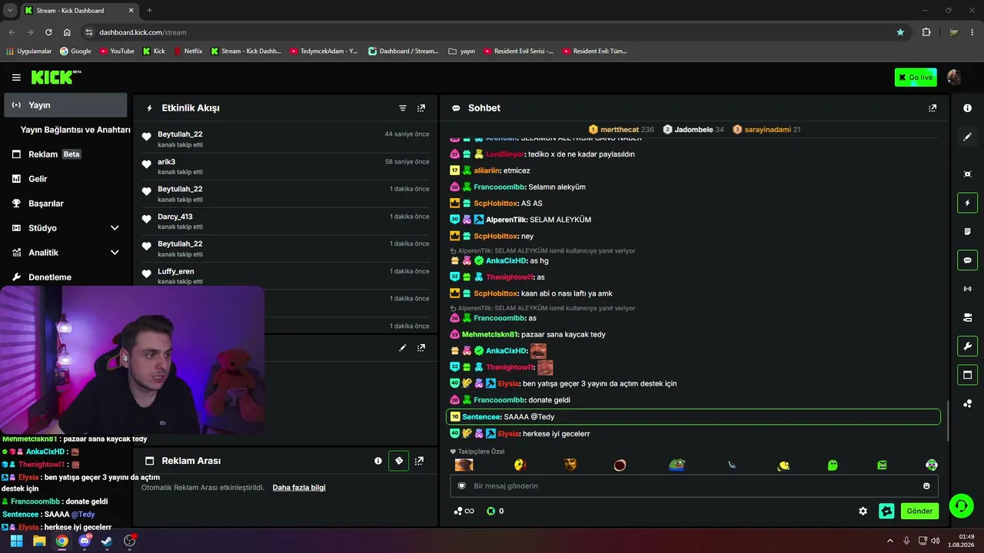The image size is (984, 553).
Task: Click the shield icon in the message box
Action: click(x=462, y=486)
